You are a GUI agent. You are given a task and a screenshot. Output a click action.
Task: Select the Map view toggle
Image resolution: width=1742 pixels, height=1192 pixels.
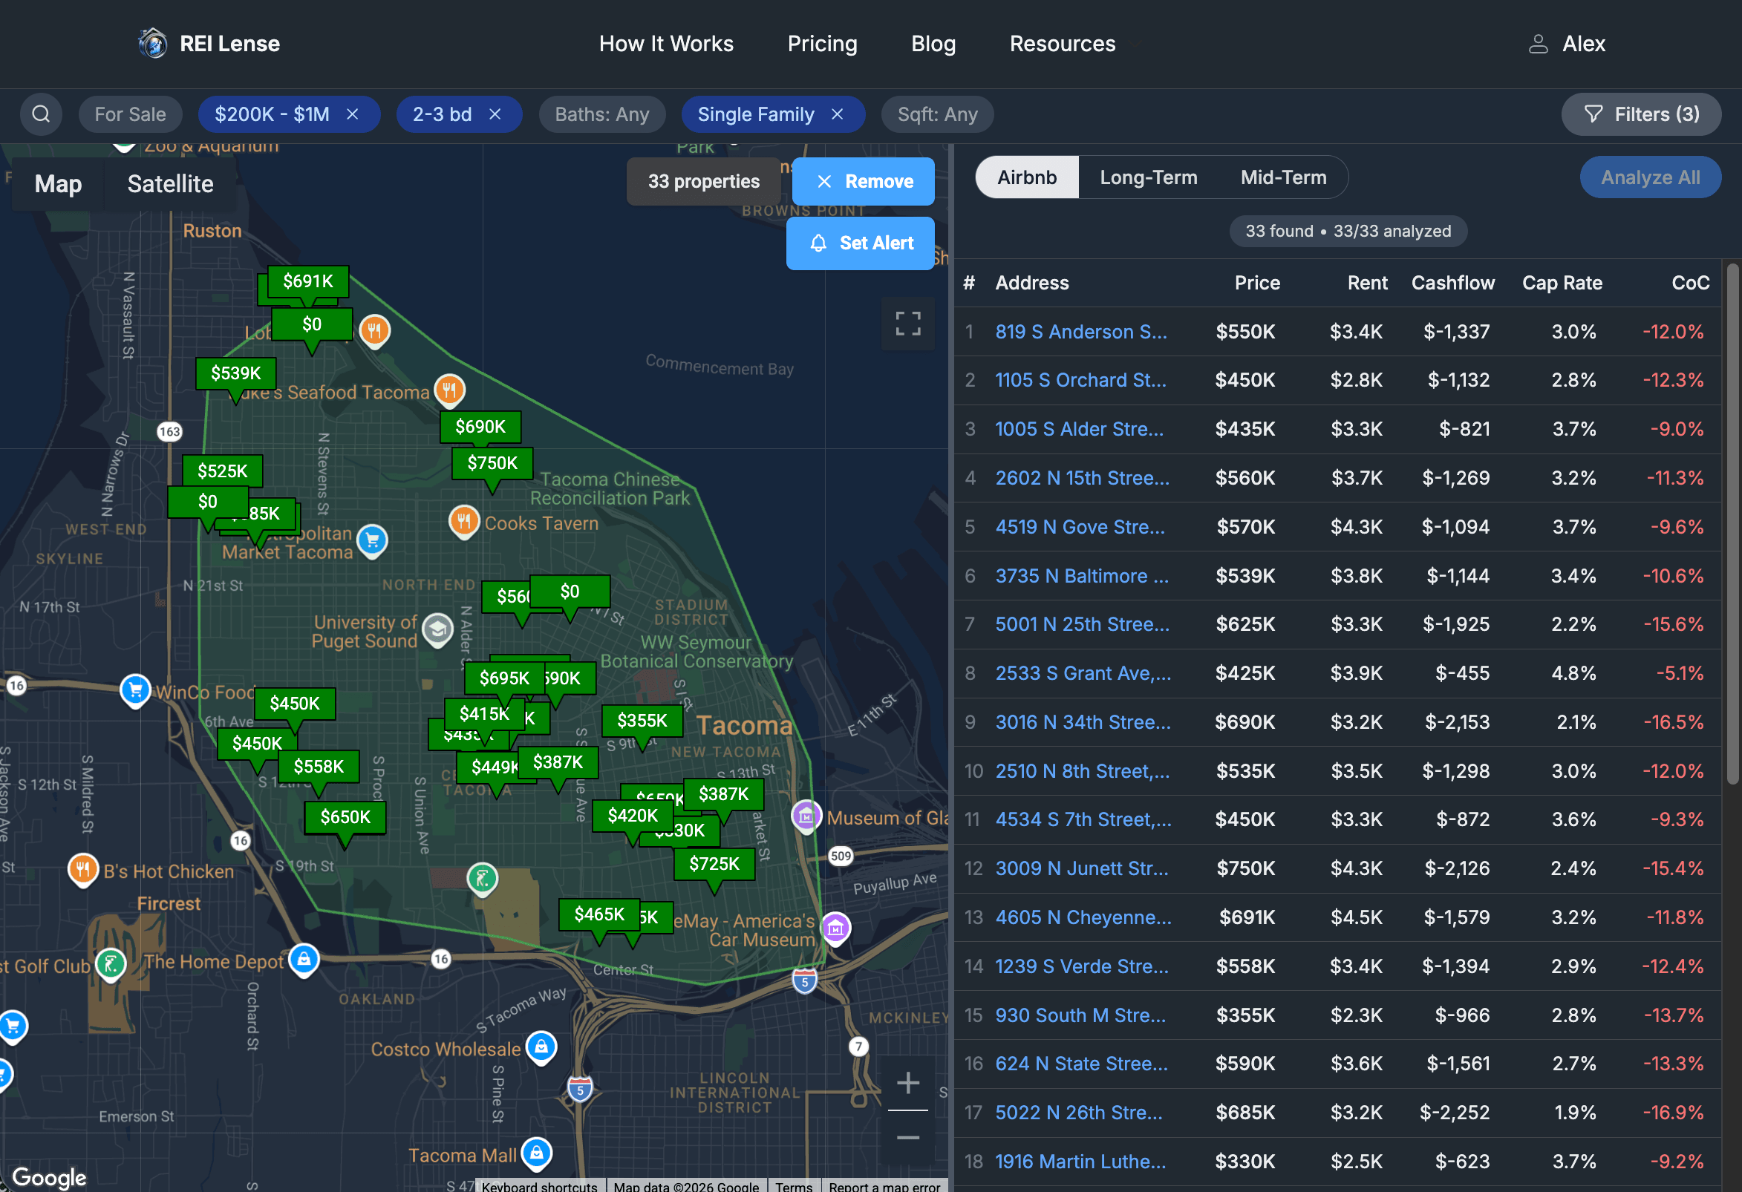click(58, 183)
